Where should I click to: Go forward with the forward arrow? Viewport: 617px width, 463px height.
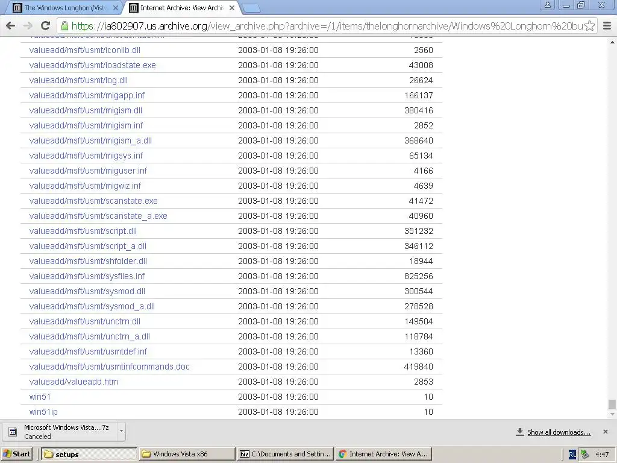click(28, 26)
